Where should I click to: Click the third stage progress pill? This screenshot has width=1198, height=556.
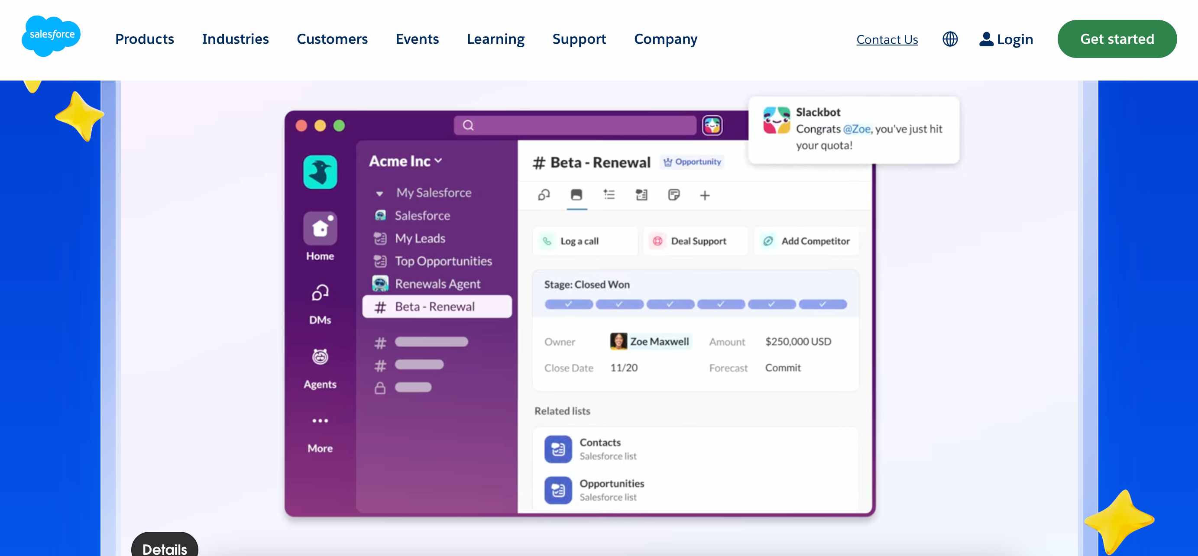[670, 304]
